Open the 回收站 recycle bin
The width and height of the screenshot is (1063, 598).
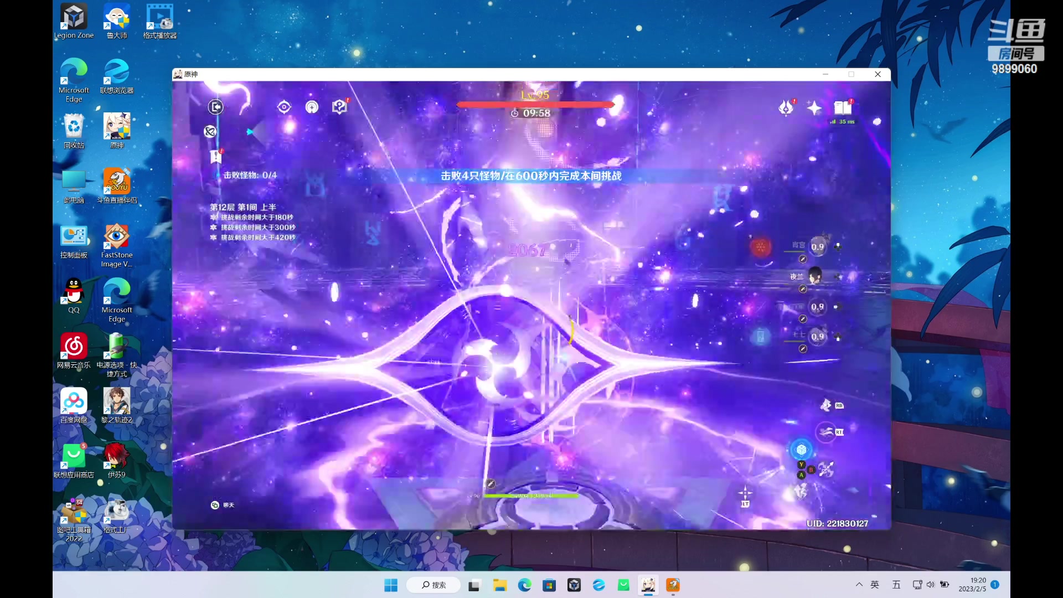point(74,131)
